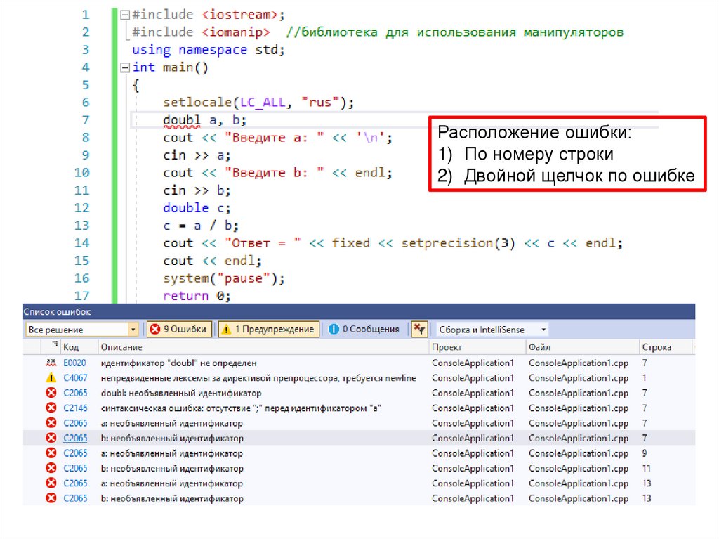
Task: Click the error icon of 'doubl: необъявленный идентификатор'
Action: 51,393
